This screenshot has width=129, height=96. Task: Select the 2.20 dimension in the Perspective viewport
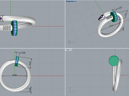[x=120, y=8]
